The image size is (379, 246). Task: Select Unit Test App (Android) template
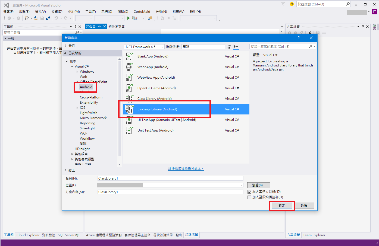pyautogui.click(x=186, y=130)
